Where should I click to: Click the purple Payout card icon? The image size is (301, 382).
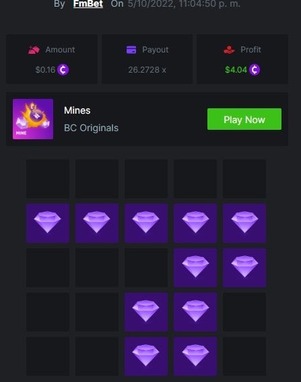coord(131,50)
